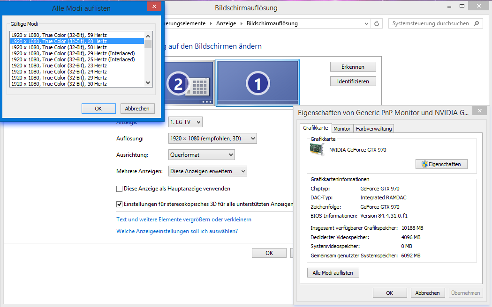Click OK in the monitor properties dialog
The height and width of the screenshot is (307, 492).
pos(390,293)
